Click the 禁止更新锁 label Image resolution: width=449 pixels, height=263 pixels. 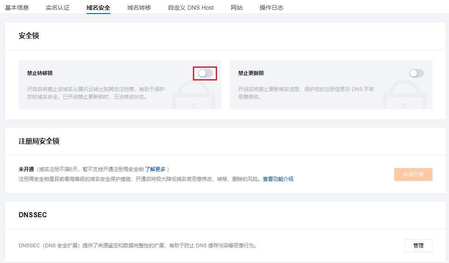point(251,73)
